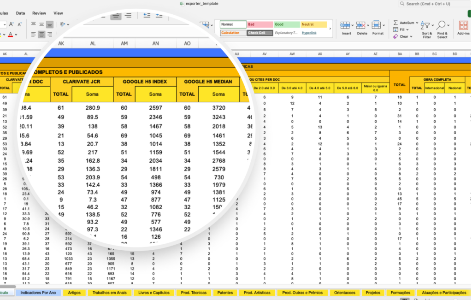Open the Insert dropdown arrow

coord(352,26)
